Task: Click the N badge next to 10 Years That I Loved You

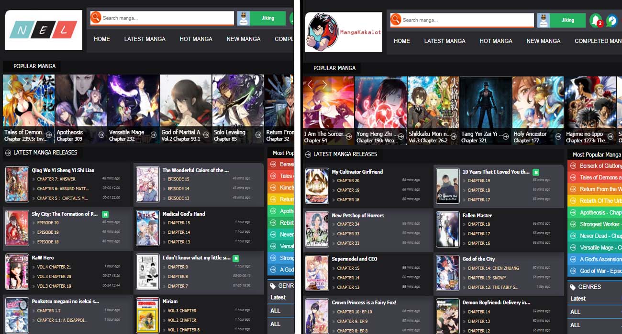Action: click(536, 172)
